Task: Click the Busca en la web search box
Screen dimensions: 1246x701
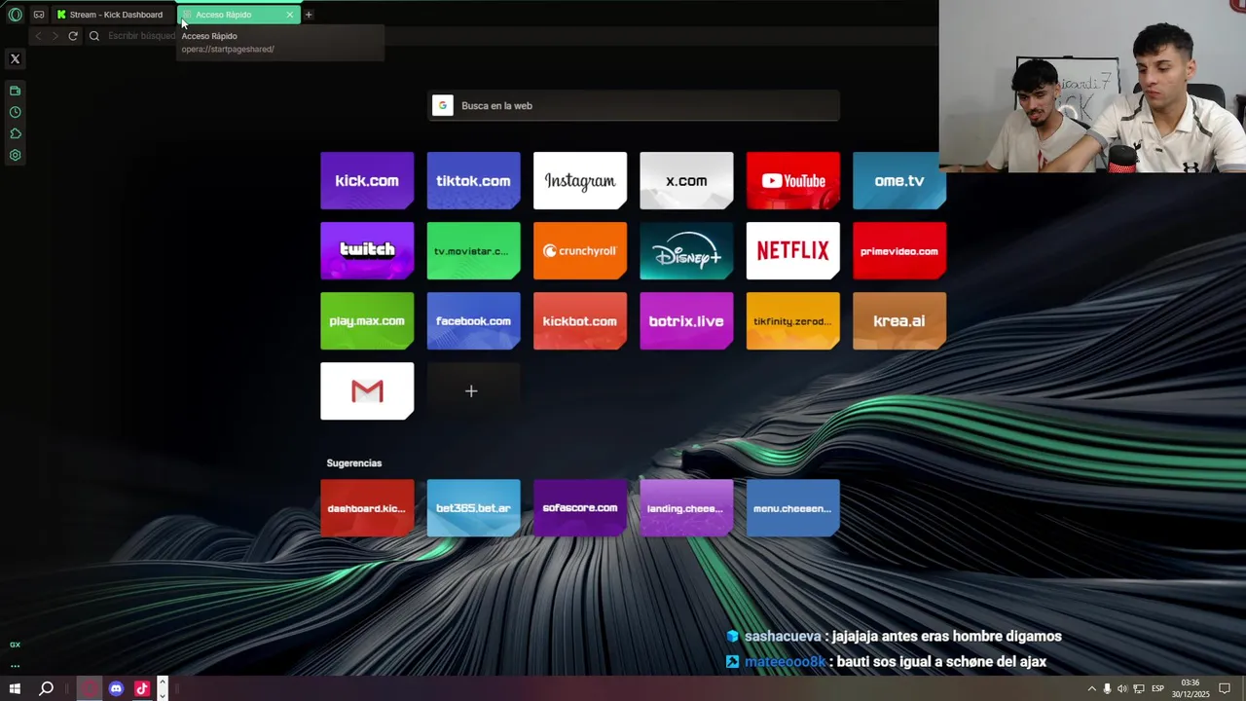Action: point(634,105)
